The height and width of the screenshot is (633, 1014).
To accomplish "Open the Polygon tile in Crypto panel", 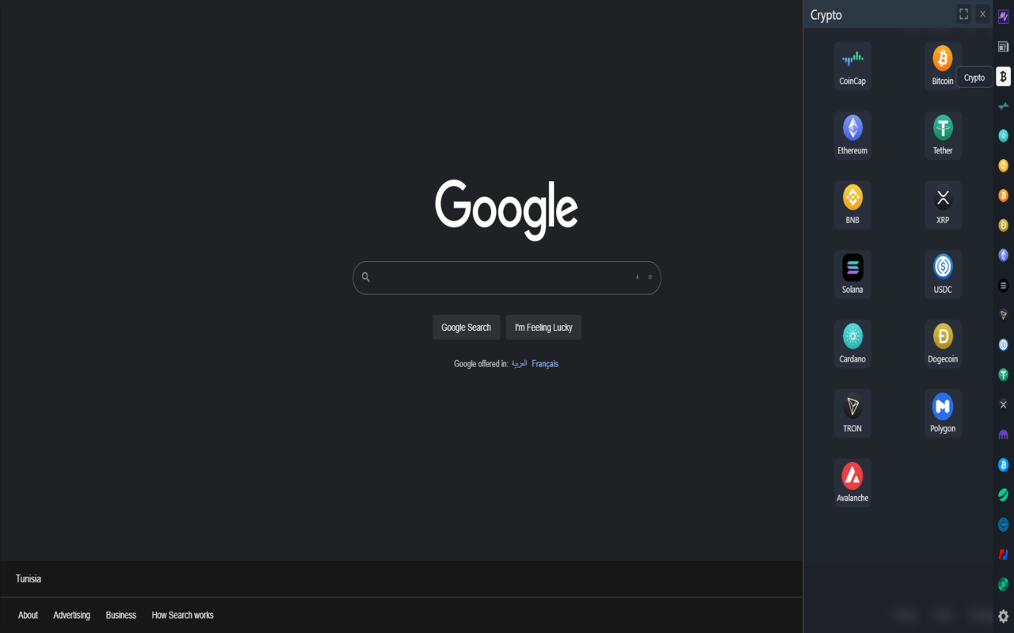I will (x=943, y=414).
